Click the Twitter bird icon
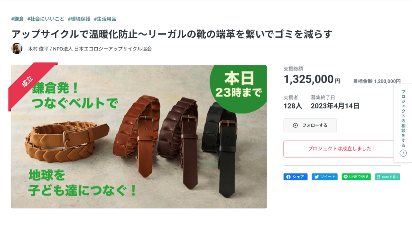 tap(317, 177)
